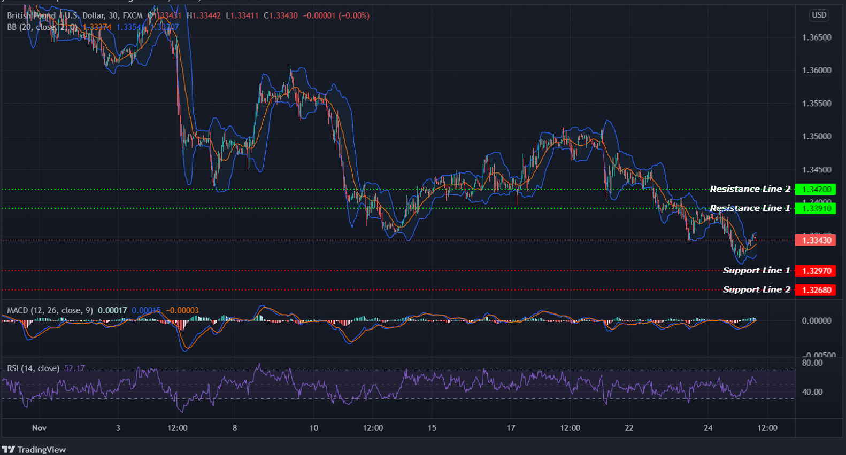Screen dimensions: 846x455
Task: Click the date 10 on time axis
Action: pos(314,428)
